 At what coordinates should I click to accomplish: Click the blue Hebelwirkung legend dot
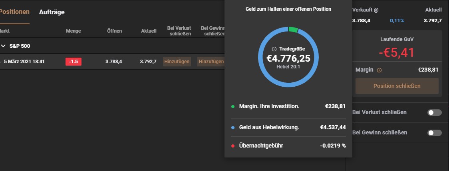tap(232, 128)
